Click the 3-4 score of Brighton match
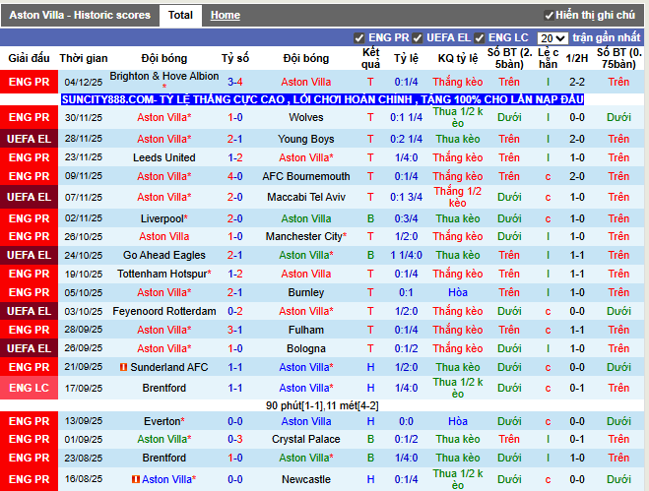This screenshot has width=649, height=491. click(x=235, y=82)
